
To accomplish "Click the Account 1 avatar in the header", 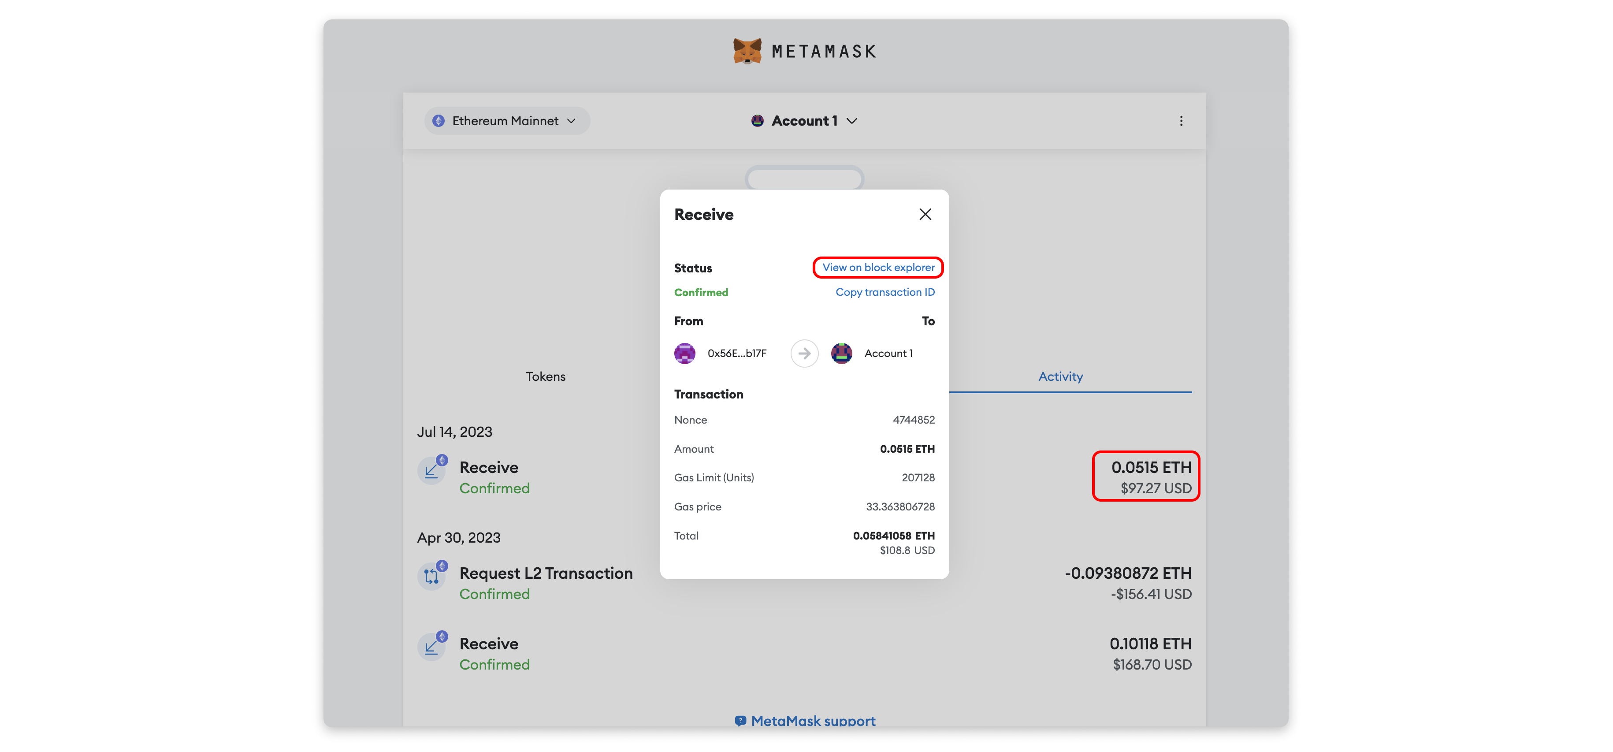I will tap(757, 121).
